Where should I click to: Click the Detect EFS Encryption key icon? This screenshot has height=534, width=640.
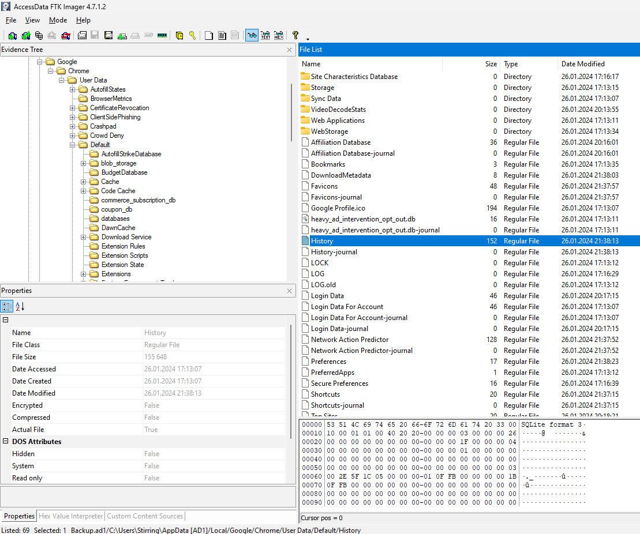pyautogui.click(x=192, y=36)
